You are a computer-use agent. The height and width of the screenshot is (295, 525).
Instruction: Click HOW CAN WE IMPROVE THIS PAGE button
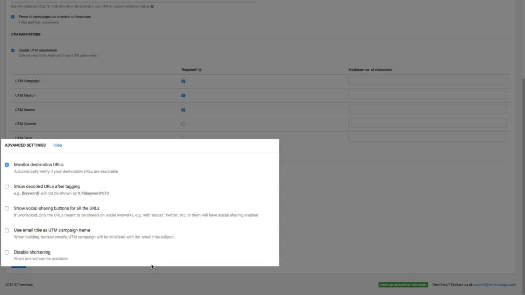pos(402,283)
